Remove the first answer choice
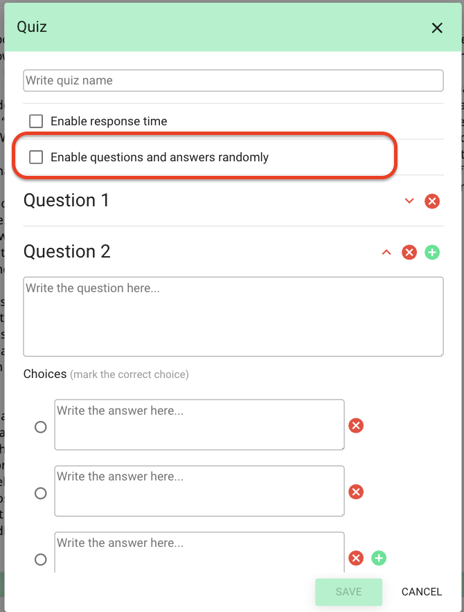464x612 pixels. (356, 426)
